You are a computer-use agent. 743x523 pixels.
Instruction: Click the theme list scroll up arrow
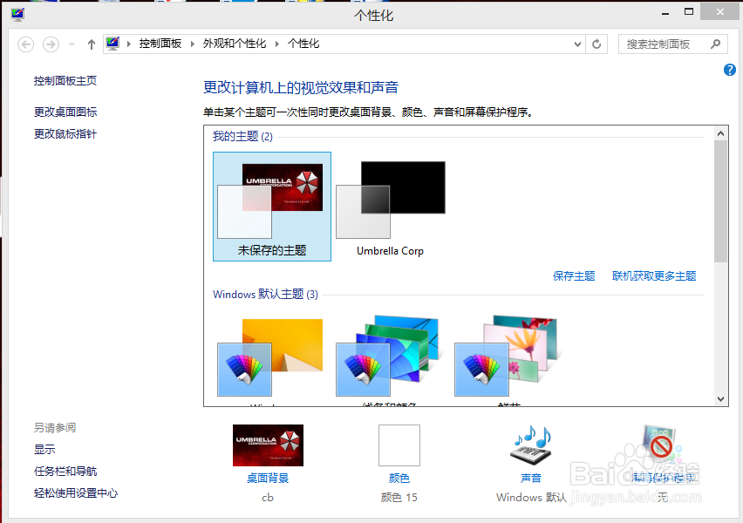coord(720,133)
